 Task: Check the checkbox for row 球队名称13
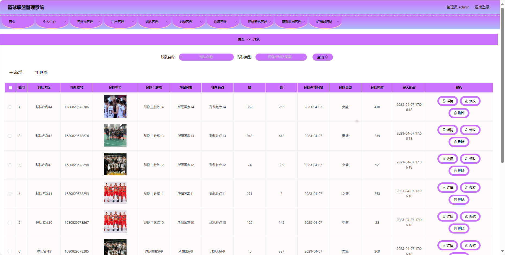pyautogui.click(x=10, y=136)
